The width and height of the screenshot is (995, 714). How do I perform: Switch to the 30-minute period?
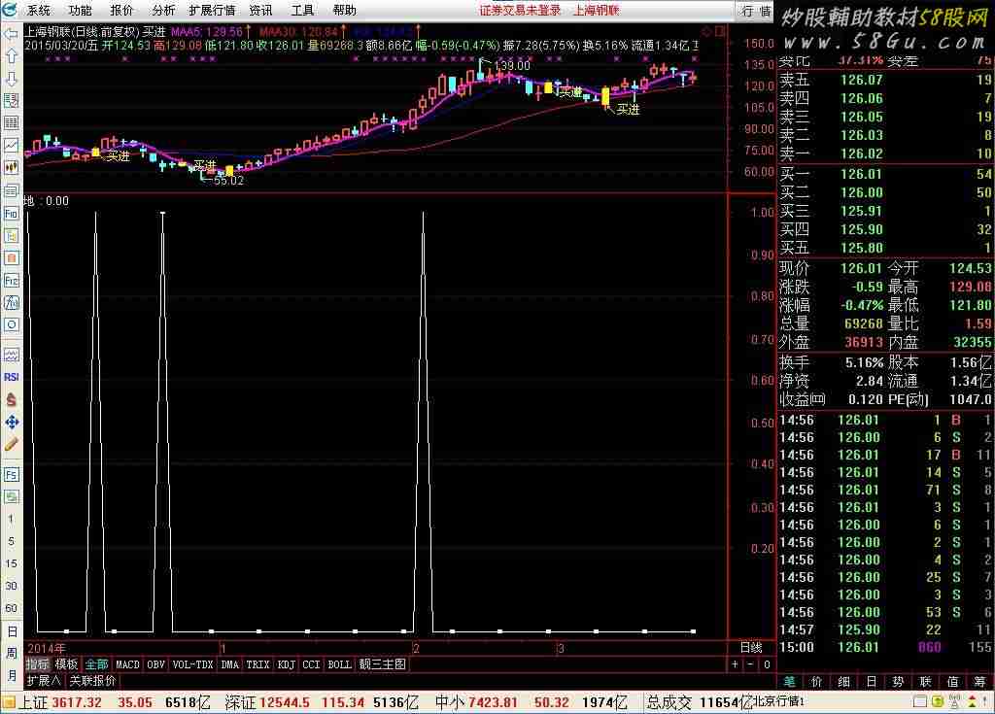(11, 586)
